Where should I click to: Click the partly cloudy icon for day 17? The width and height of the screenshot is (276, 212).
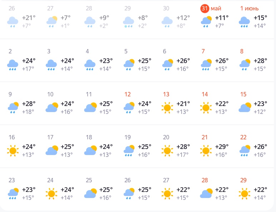pos(51,150)
